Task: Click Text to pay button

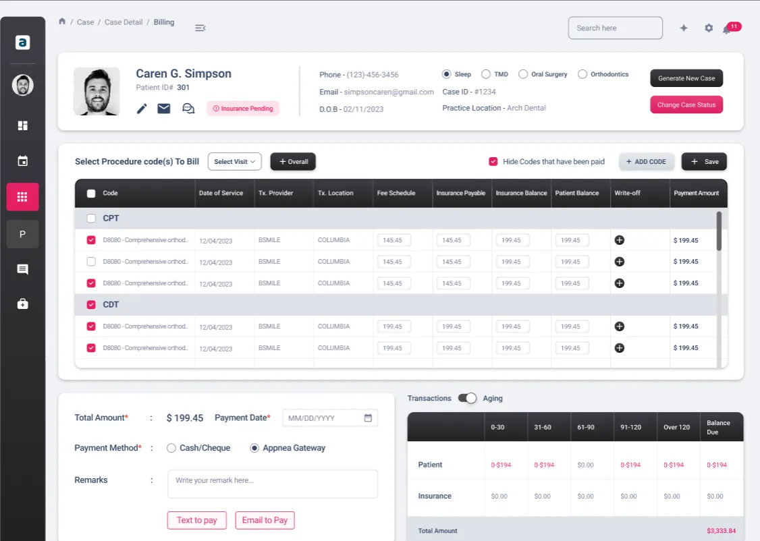Action: click(197, 520)
